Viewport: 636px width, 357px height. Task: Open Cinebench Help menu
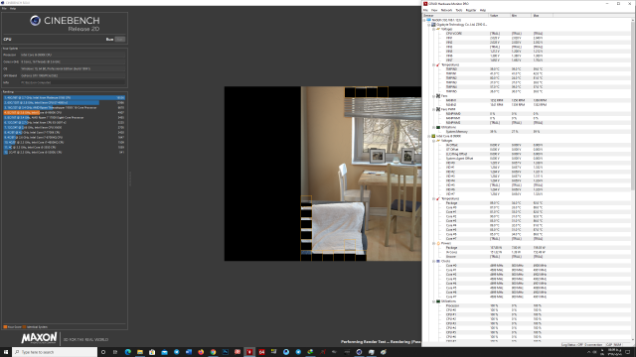coord(13,8)
